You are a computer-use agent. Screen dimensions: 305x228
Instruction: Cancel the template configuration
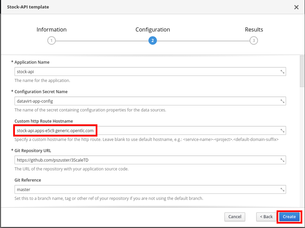[235, 217]
